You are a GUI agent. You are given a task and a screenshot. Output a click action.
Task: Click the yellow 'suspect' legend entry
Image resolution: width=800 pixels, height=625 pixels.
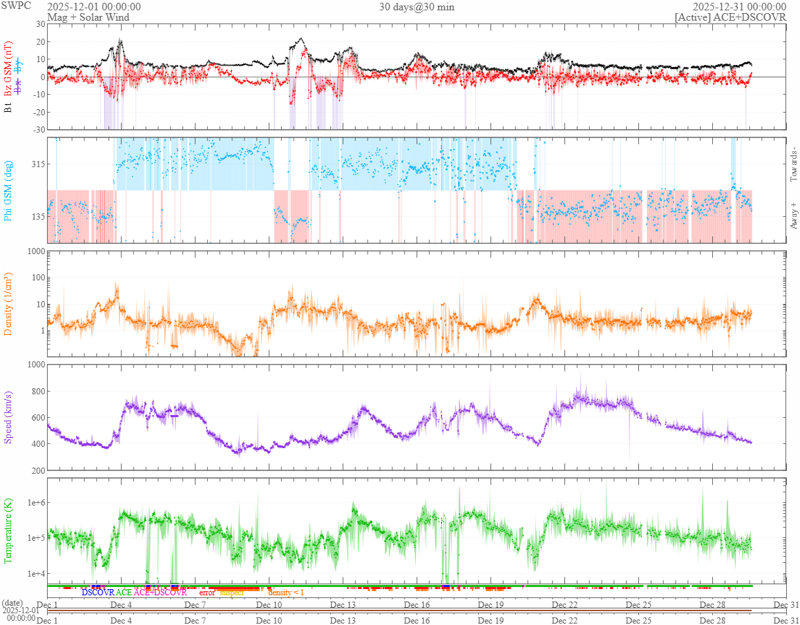coord(232,593)
